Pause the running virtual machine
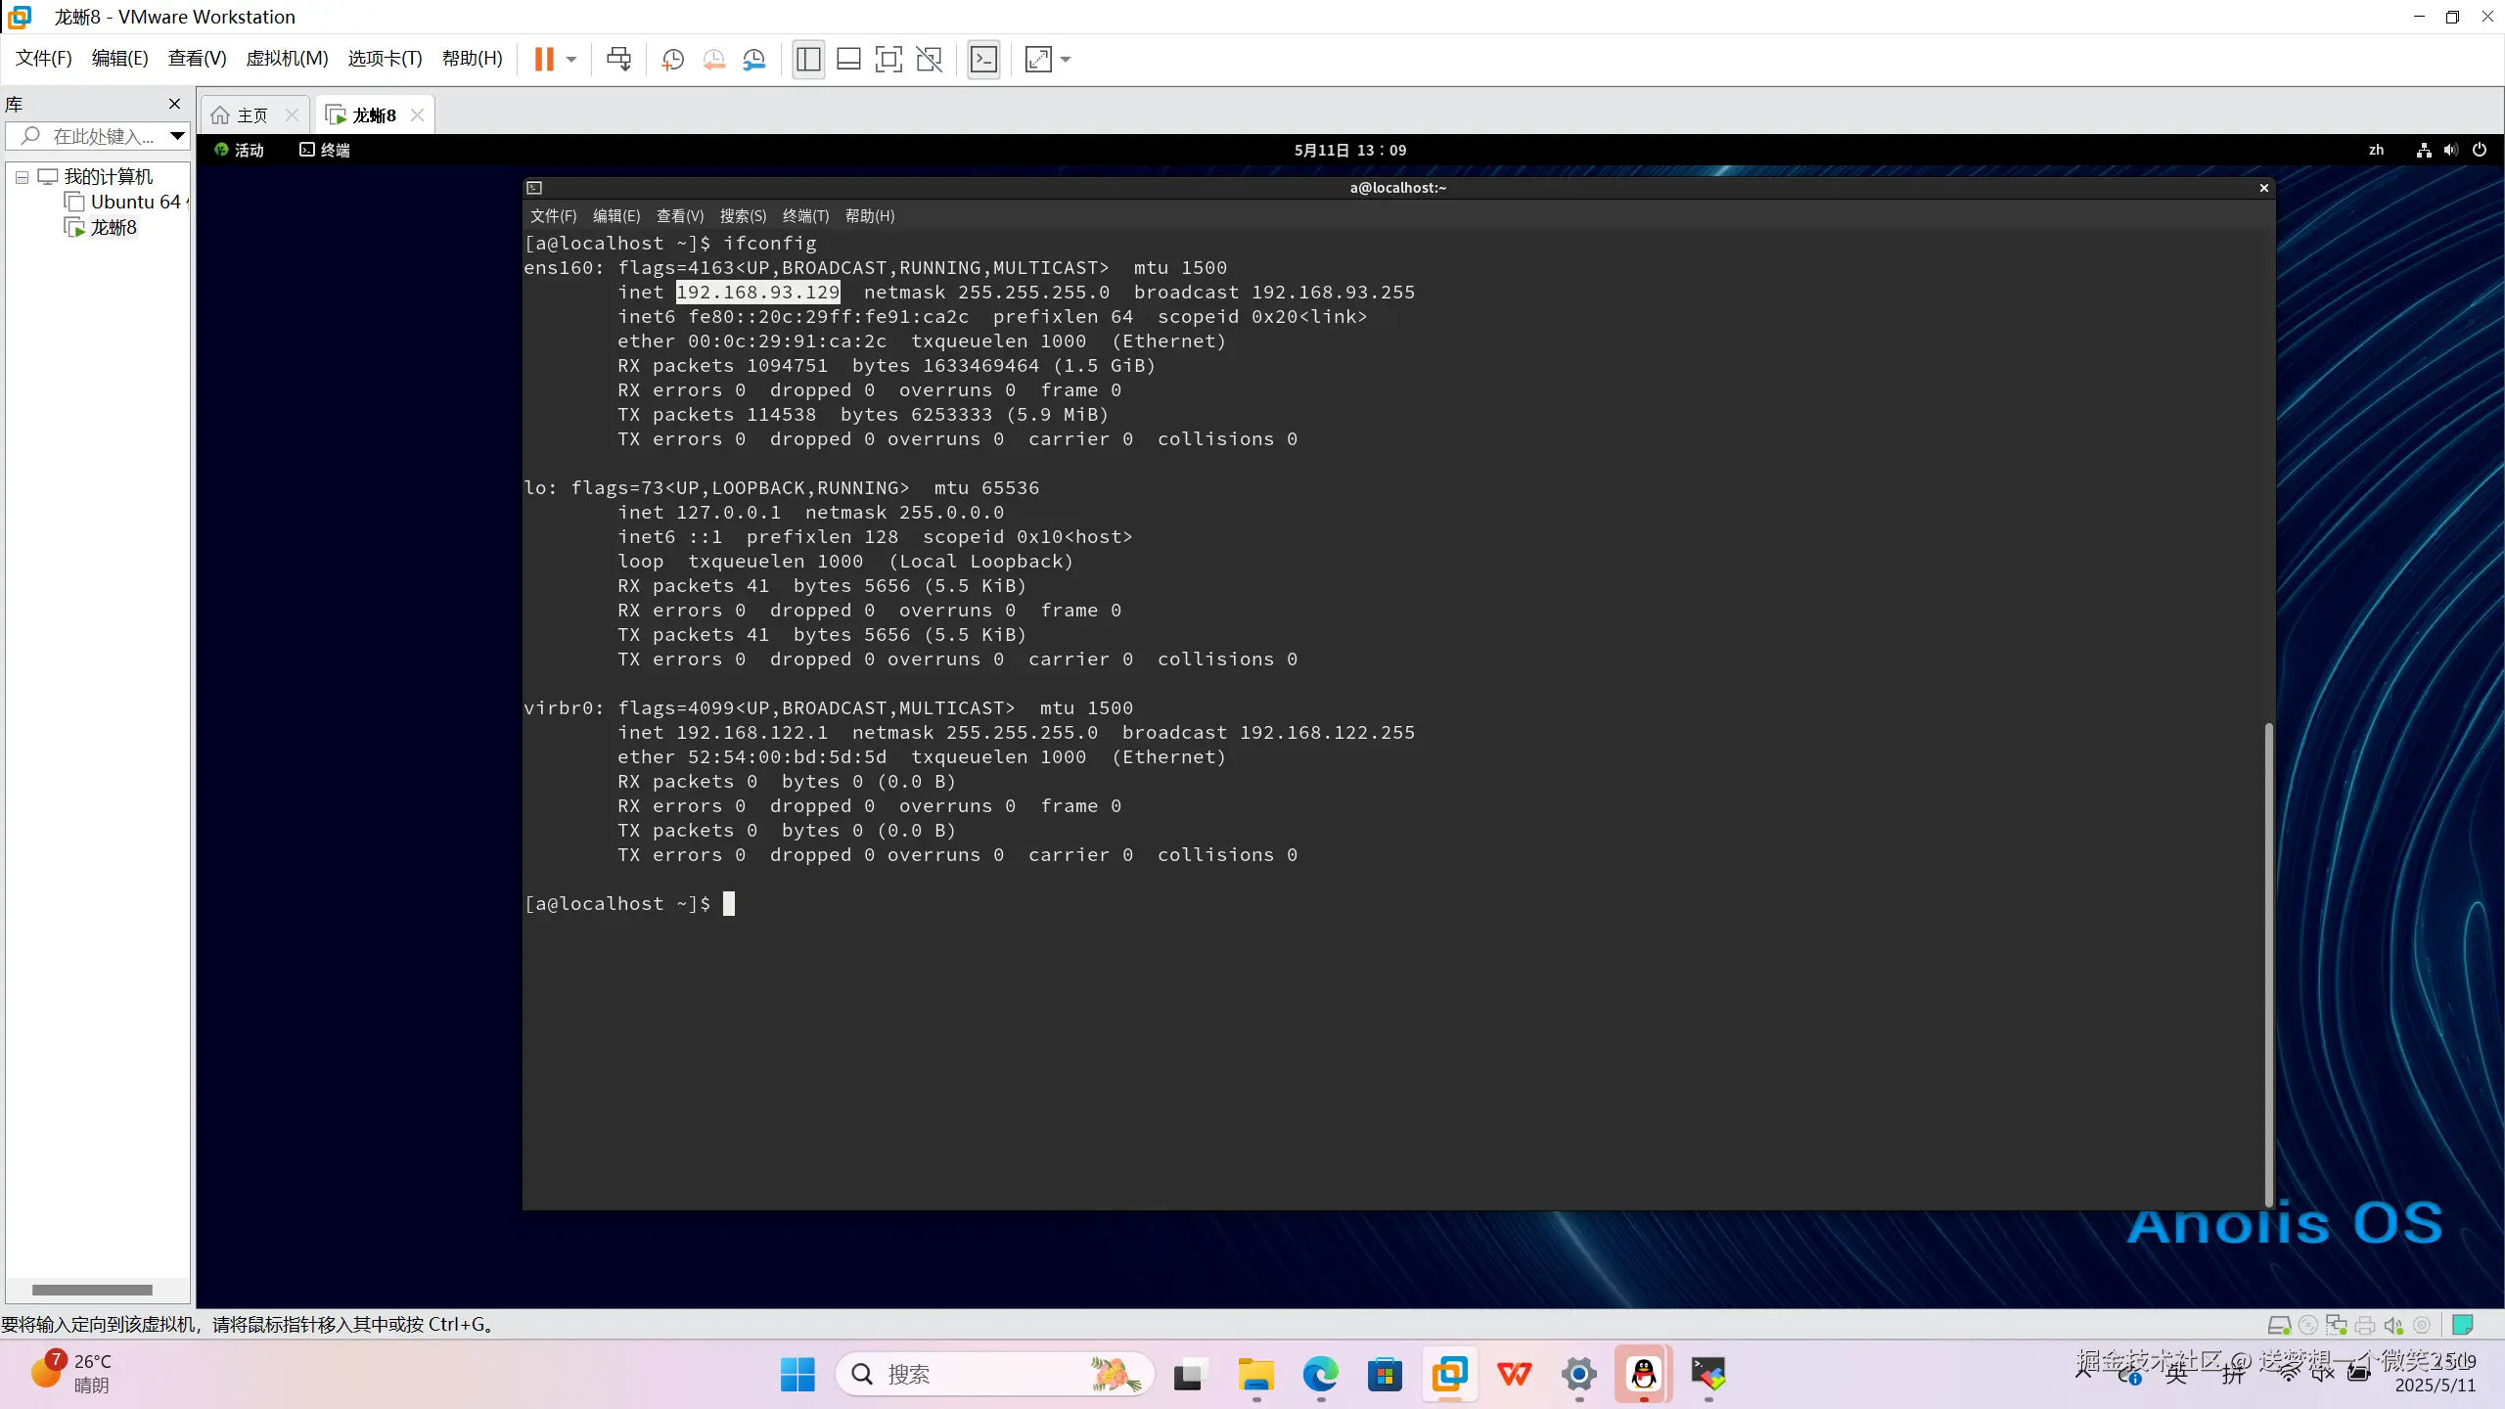Screen dimensions: 2505x1409 [544, 60]
